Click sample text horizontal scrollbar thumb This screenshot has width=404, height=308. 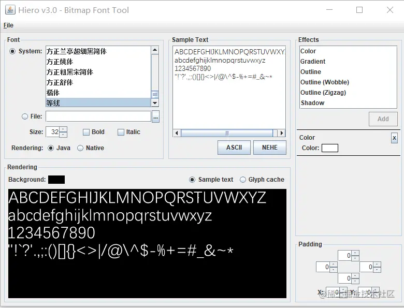[227, 133]
